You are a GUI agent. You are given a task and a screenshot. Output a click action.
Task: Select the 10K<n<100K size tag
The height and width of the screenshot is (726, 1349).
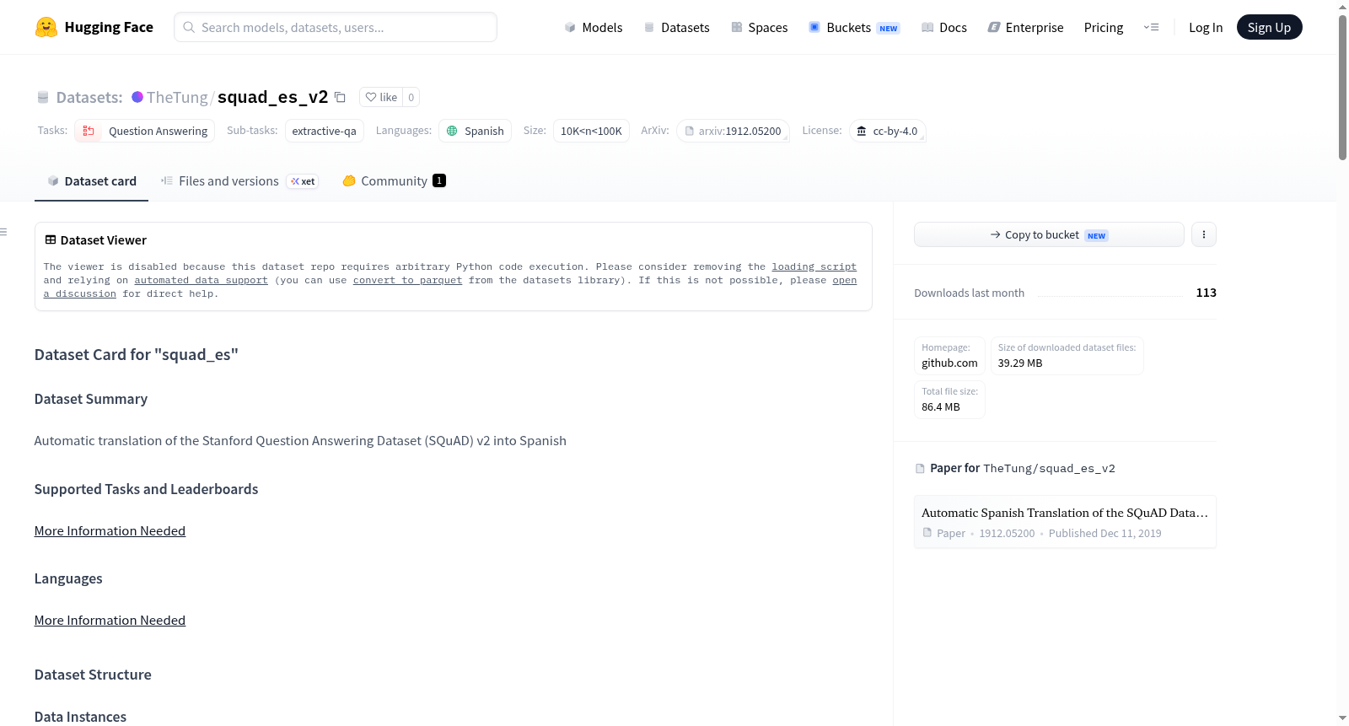(591, 131)
